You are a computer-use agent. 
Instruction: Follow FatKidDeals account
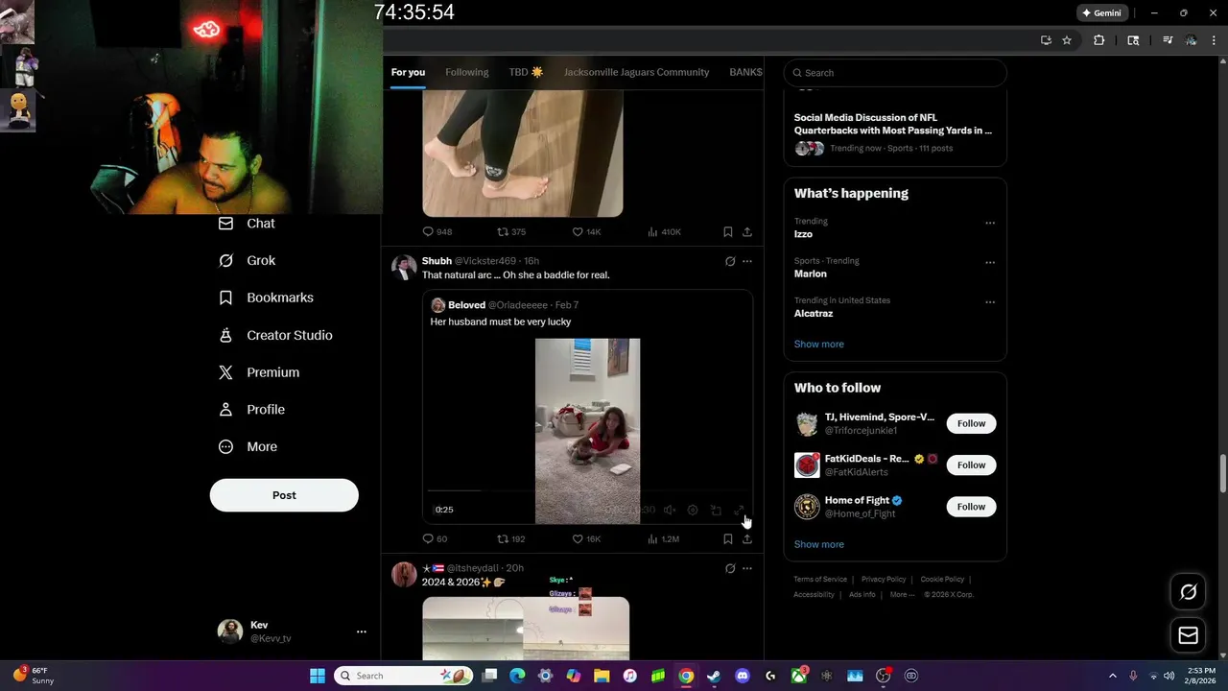971,465
